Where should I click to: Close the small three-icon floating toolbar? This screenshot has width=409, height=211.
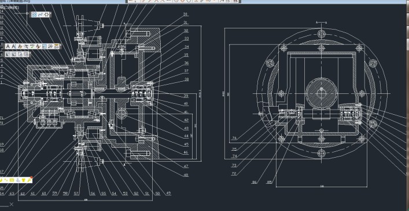pos(50,13)
